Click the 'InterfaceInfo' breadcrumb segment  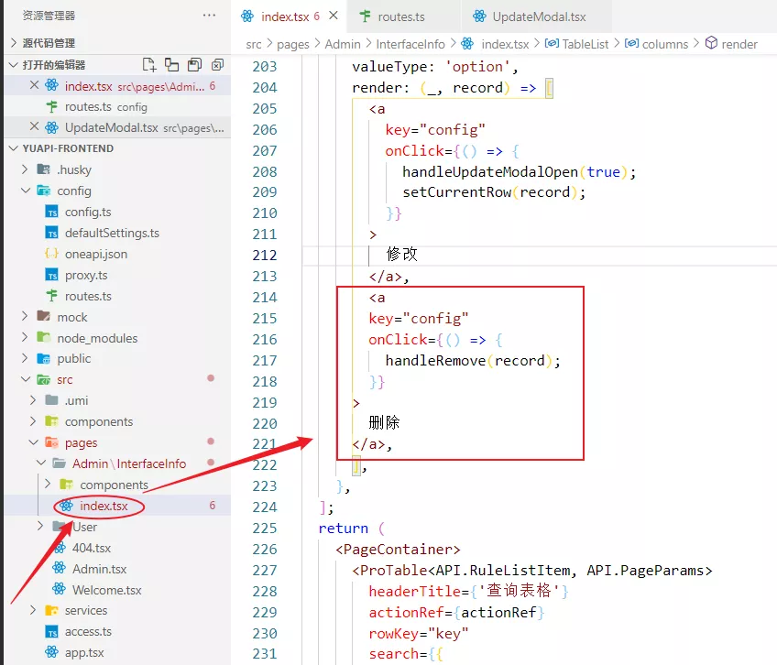tap(410, 44)
